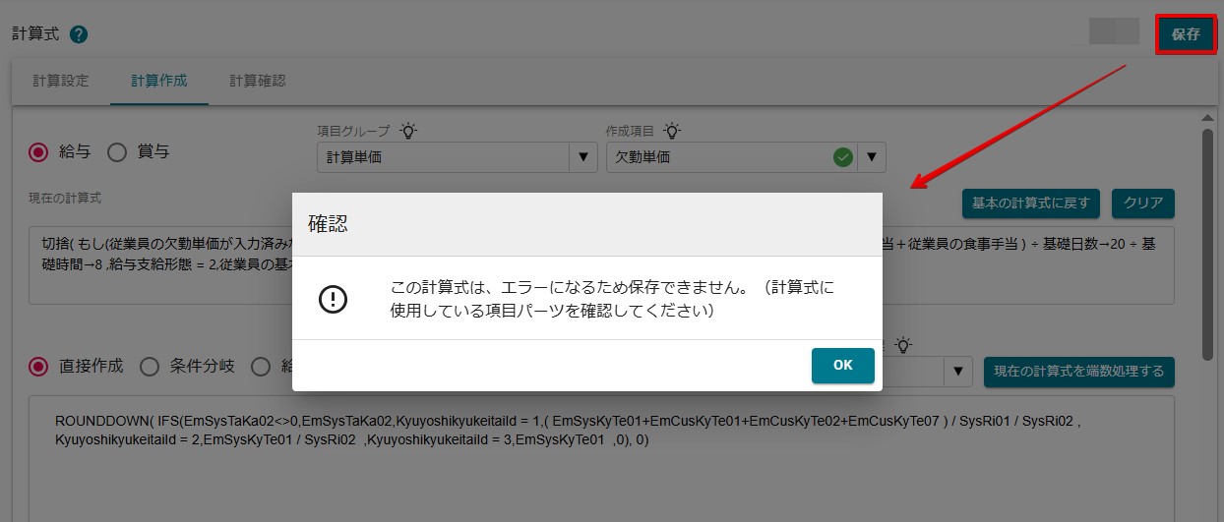Open the 計算単価 group dropdown arrow
1224x522 pixels.
click(x=583, y=157)
